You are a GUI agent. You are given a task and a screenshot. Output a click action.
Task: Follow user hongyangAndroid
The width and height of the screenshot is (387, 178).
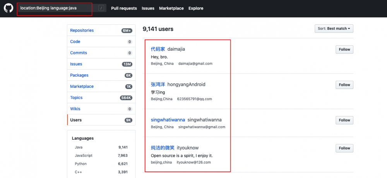point(344,85)
